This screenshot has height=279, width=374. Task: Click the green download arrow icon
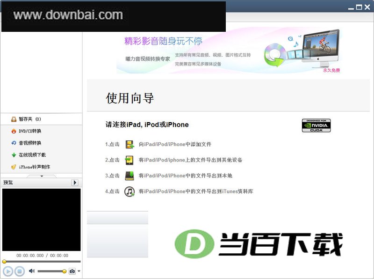click(14, 155)
